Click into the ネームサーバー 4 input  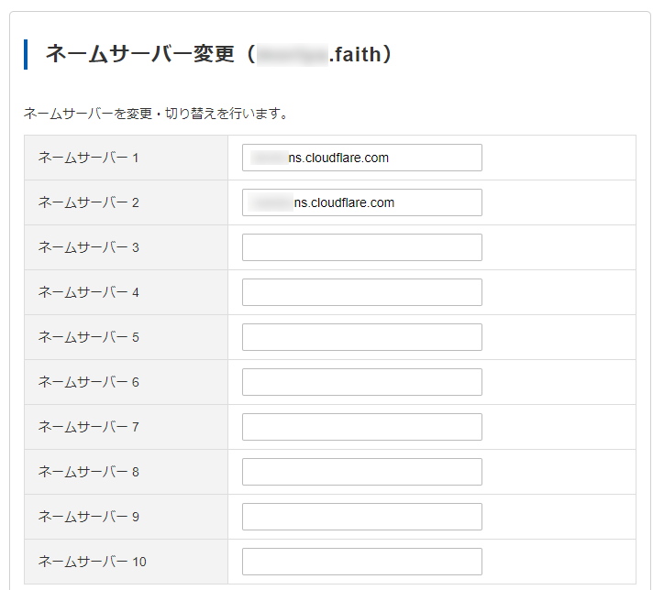[361, 292]
